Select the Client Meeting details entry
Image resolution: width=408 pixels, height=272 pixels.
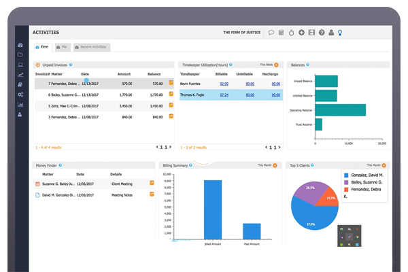pos(122,184)
